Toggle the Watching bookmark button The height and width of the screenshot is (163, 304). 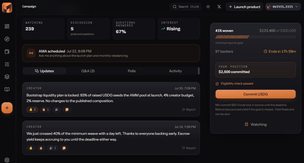click(256, 124)
